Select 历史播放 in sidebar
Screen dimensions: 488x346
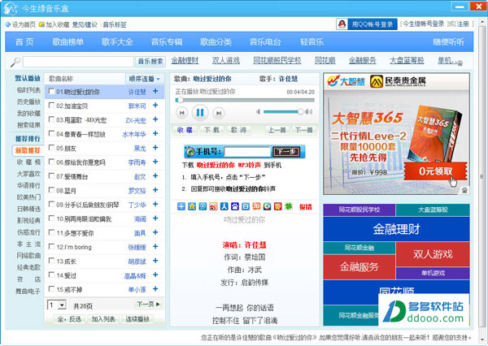pyautogui.click(x=28, y=102)
